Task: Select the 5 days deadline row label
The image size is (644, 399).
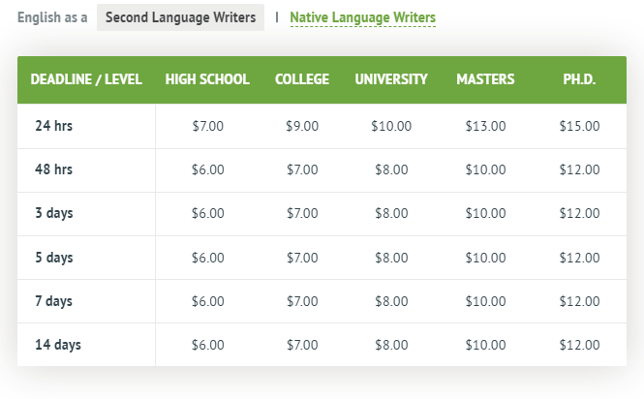Action: 54,258
